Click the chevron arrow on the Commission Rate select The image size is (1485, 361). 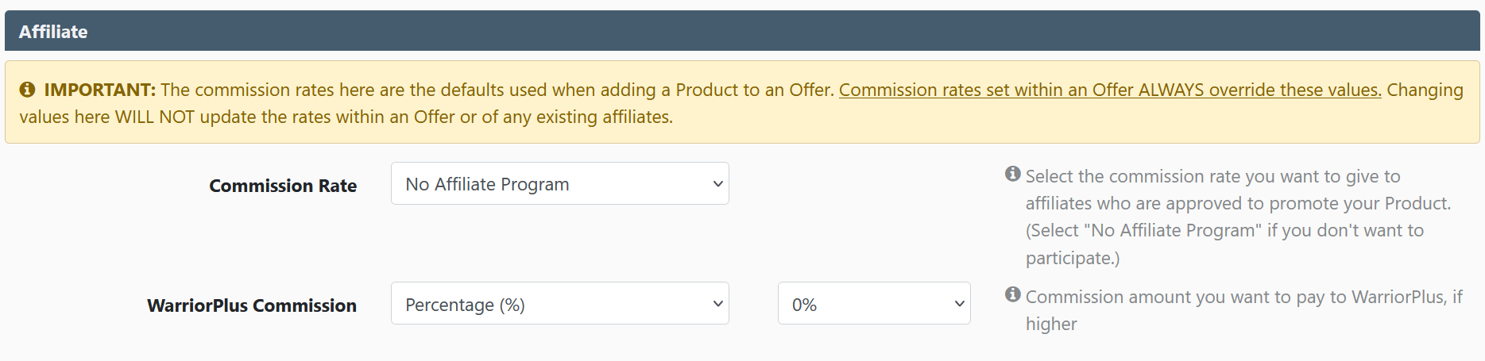click(717, 184)
